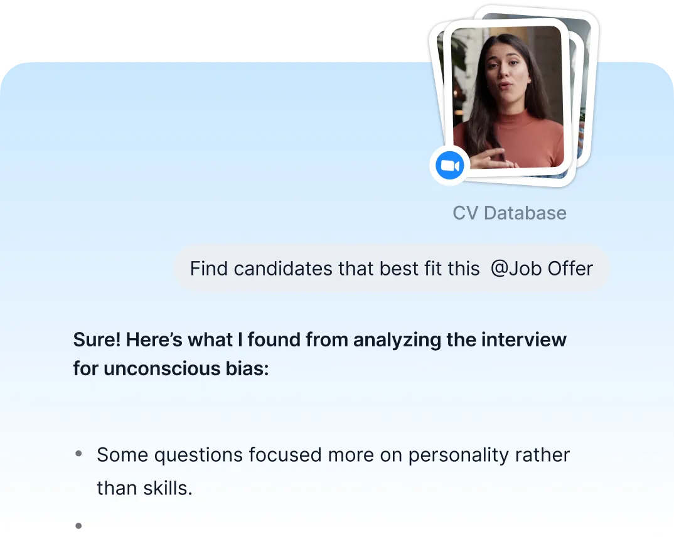Click the word "Find" in the message
Viewport: 674px width, 539px height.
[210, 269]
